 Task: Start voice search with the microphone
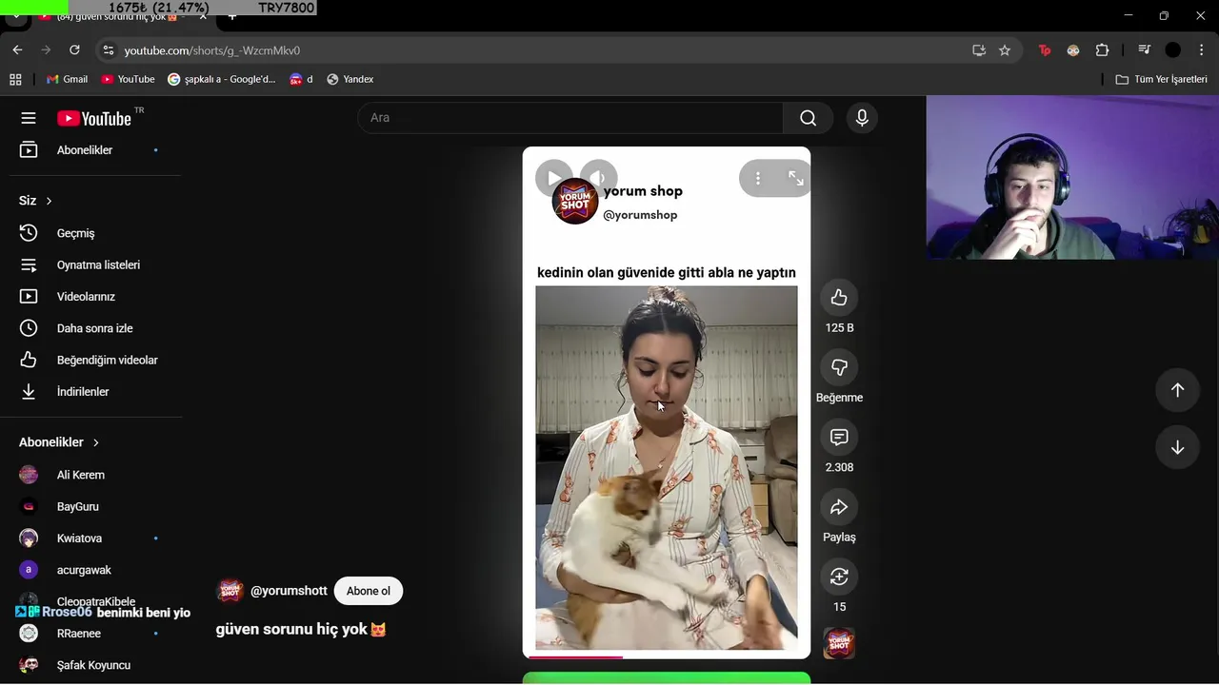point(862,118)
